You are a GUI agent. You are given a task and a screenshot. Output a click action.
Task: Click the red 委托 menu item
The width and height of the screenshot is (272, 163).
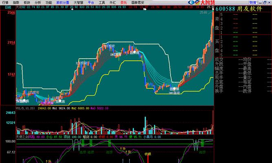click(x=124, y=2)
